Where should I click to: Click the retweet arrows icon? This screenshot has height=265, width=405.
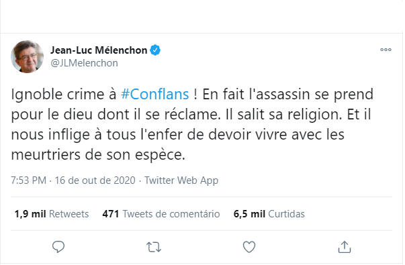pos(154,247)
